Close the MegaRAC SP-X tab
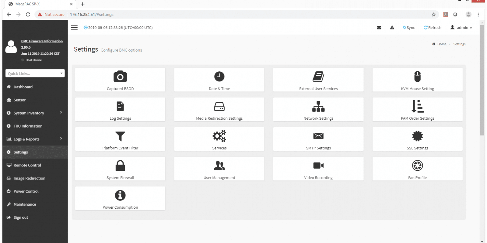 tap(71, 4)
